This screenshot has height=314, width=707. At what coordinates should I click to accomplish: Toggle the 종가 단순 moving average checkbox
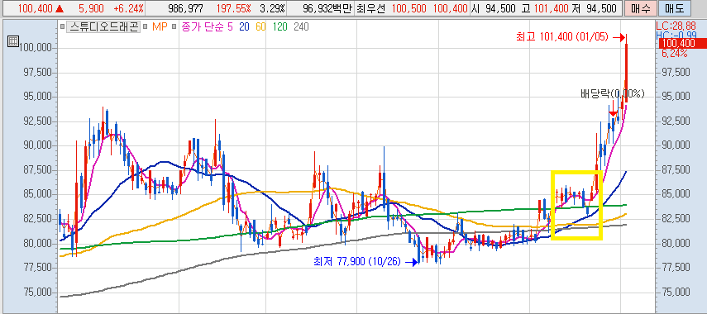(174, 27)
